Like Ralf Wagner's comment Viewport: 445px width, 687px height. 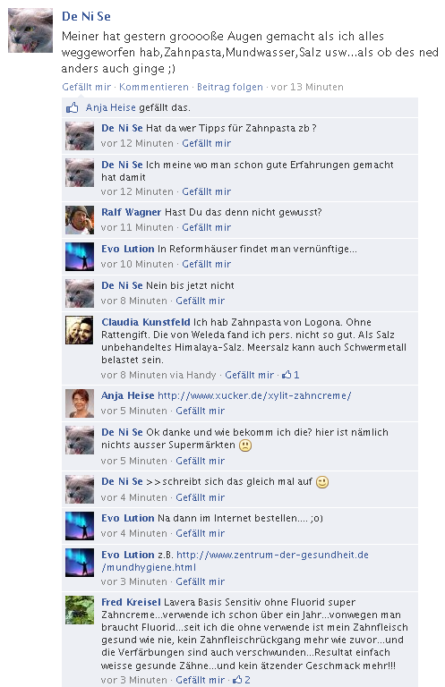click(207, 227)
